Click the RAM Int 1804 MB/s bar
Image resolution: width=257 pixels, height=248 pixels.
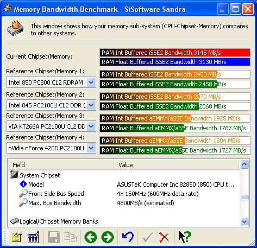click(x=175, y=141)
